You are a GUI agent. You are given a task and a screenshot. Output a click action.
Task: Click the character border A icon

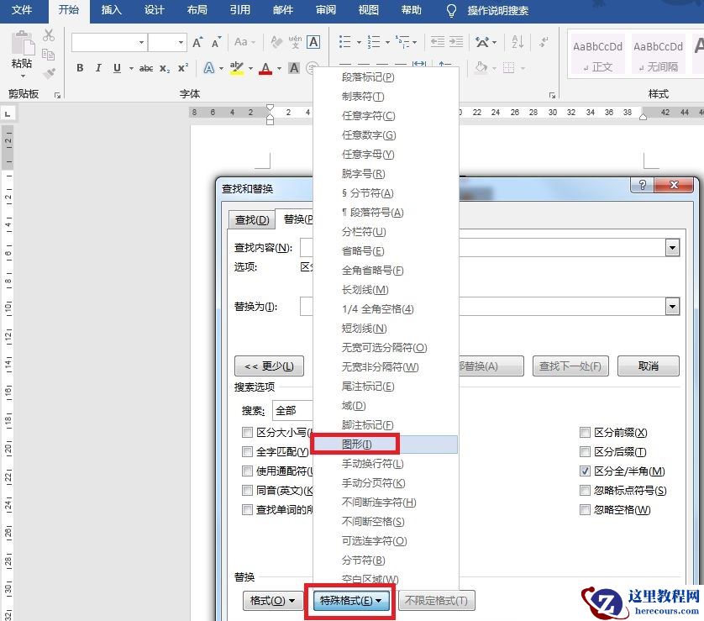(x=313, y=42)
